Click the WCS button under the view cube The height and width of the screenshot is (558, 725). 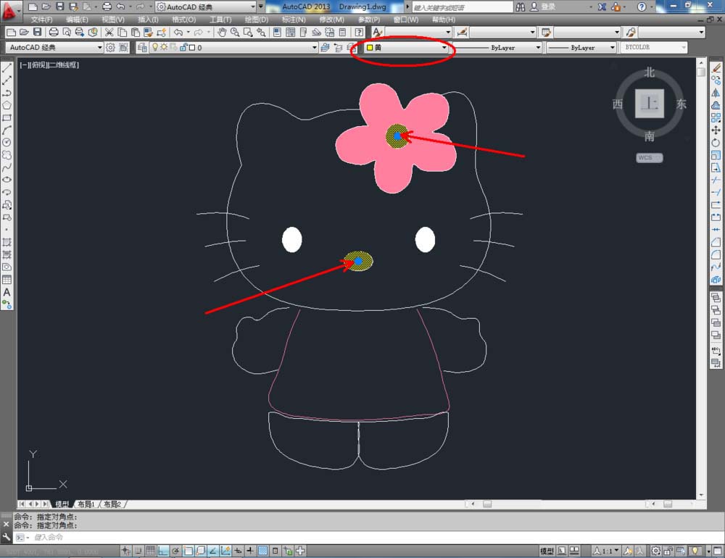pyautogui.click(x=649, y=157)
